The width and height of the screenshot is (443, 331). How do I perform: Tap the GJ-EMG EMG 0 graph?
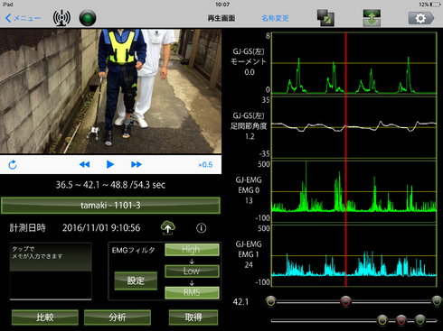pyautogui.click(x=354, y=191)
